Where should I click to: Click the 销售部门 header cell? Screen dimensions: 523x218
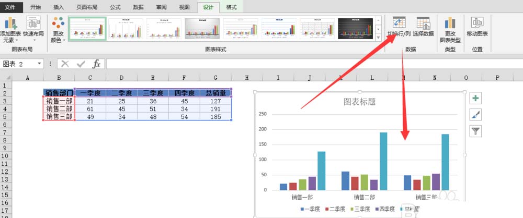pos(59,93)
